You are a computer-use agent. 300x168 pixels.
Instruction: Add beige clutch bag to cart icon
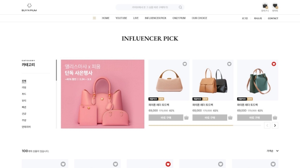click(186, 118)
